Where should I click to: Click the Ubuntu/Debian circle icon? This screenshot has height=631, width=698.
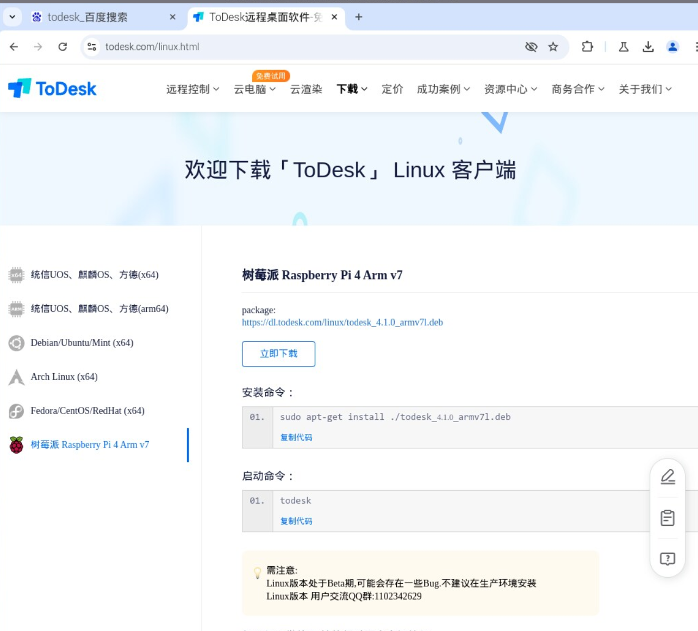click(x=16, y=343)
